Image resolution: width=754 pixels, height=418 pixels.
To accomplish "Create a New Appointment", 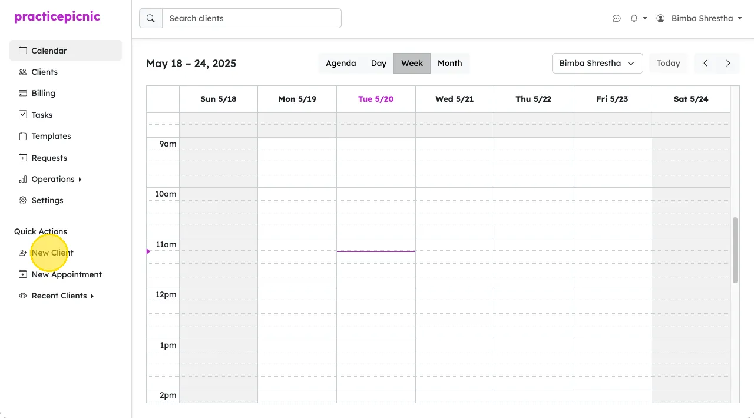I will (67, 274).
